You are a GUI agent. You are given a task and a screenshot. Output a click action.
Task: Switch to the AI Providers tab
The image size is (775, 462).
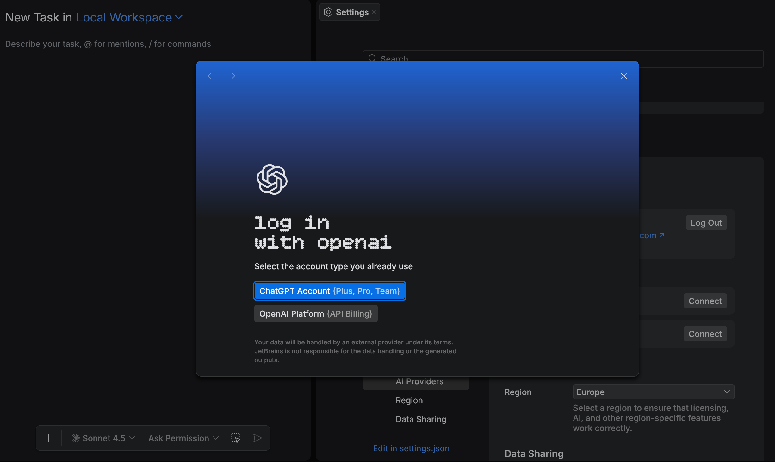pyautogui.click(x=419, y=381)
